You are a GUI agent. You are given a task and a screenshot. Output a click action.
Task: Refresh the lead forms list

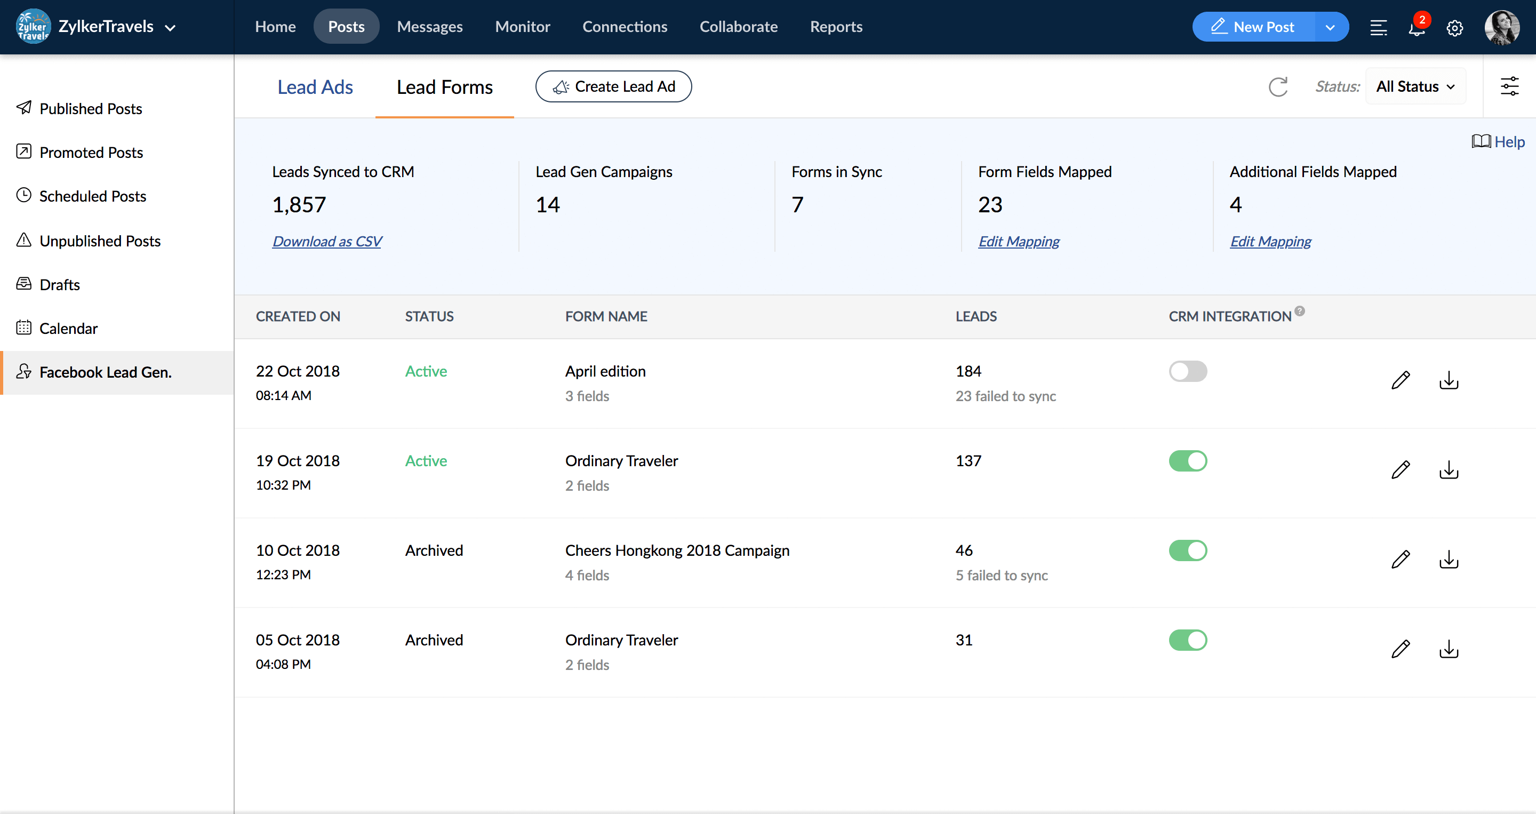tap(1278, 87)
